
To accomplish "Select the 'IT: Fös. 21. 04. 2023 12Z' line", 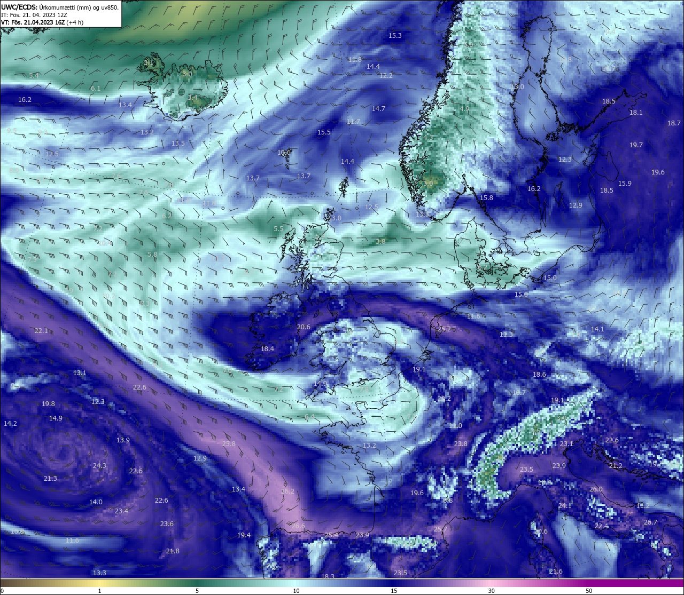I will coord(34,15).
